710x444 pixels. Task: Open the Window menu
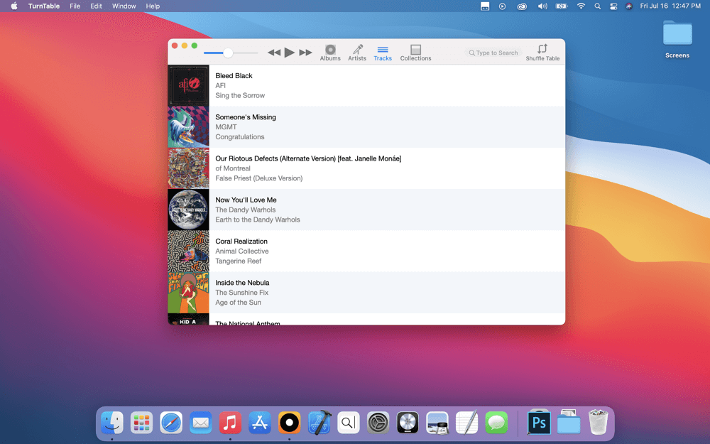click(124, 6)
